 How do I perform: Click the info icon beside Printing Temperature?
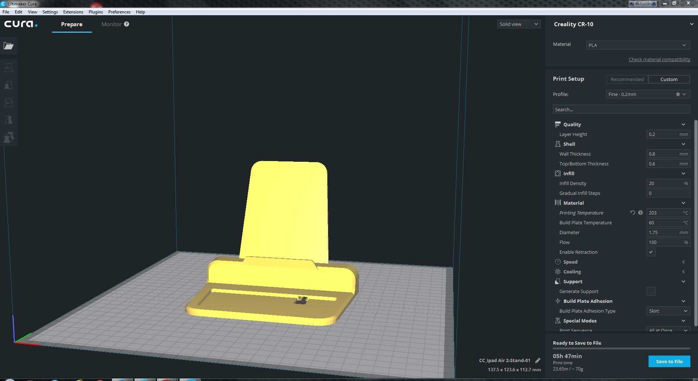pos(640,213)
